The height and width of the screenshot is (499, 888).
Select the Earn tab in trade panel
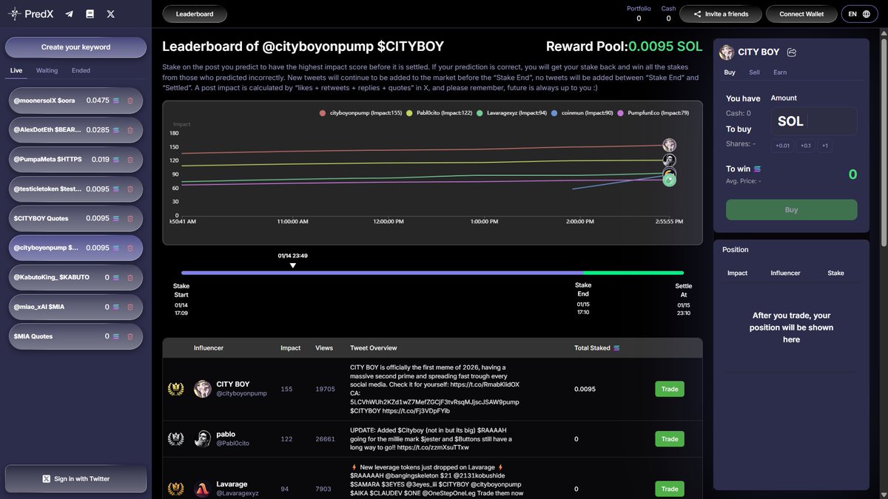click(x=780, y=72)
